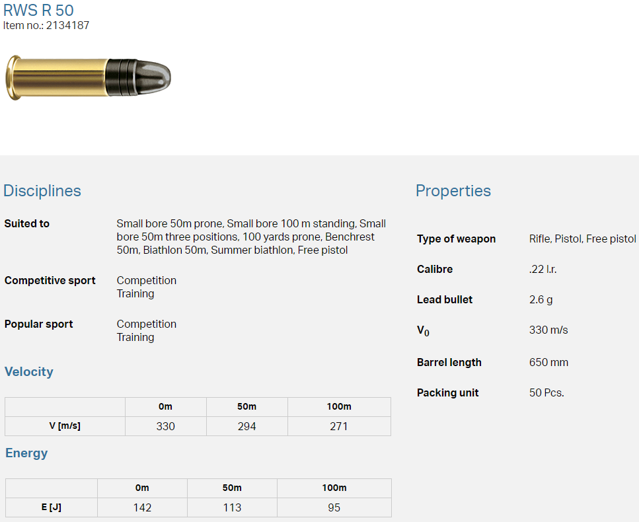Click the Suited to label
Screen dimensions: 639x522
point(27,224)
